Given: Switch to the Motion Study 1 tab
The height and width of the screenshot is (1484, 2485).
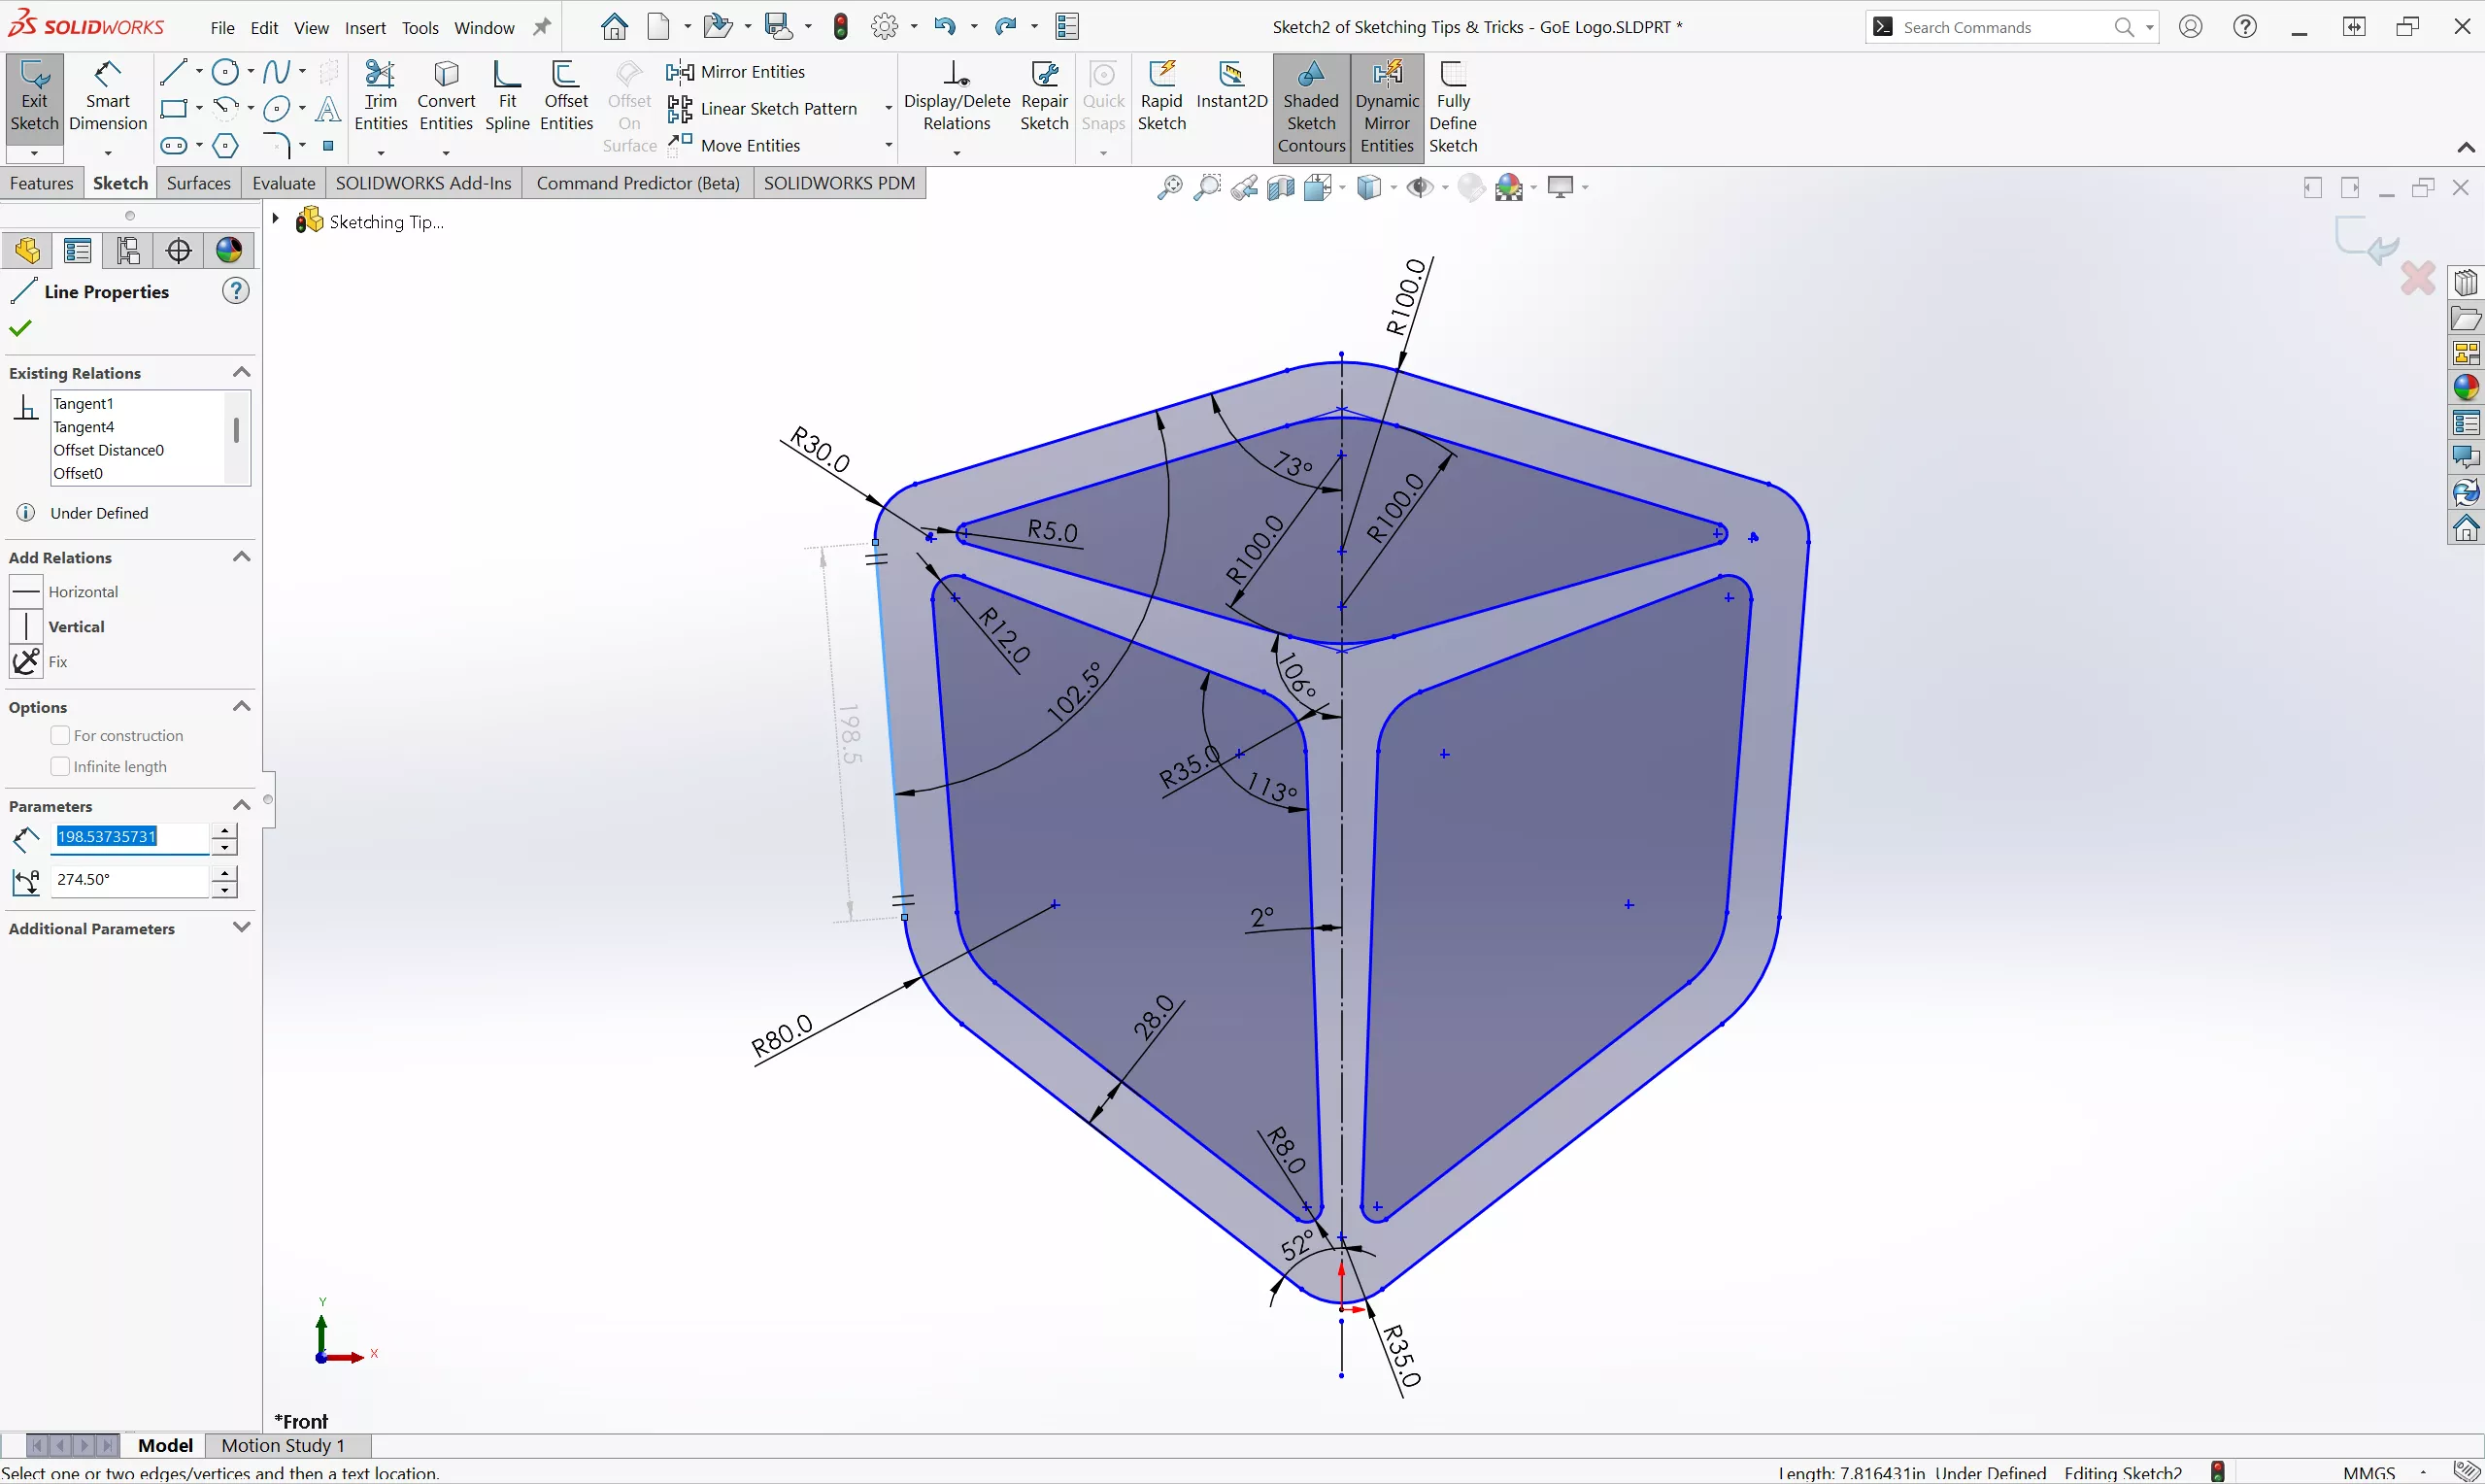Looking at the screenshot, I should tap(283, 1446).
